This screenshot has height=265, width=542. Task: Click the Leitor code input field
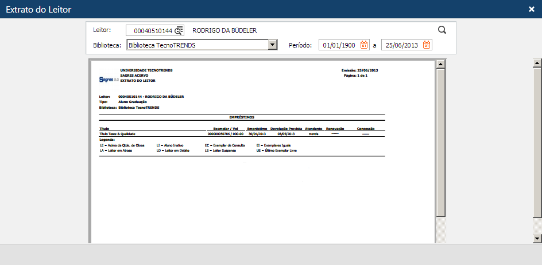pyautogui.click(x=149, y=30)
